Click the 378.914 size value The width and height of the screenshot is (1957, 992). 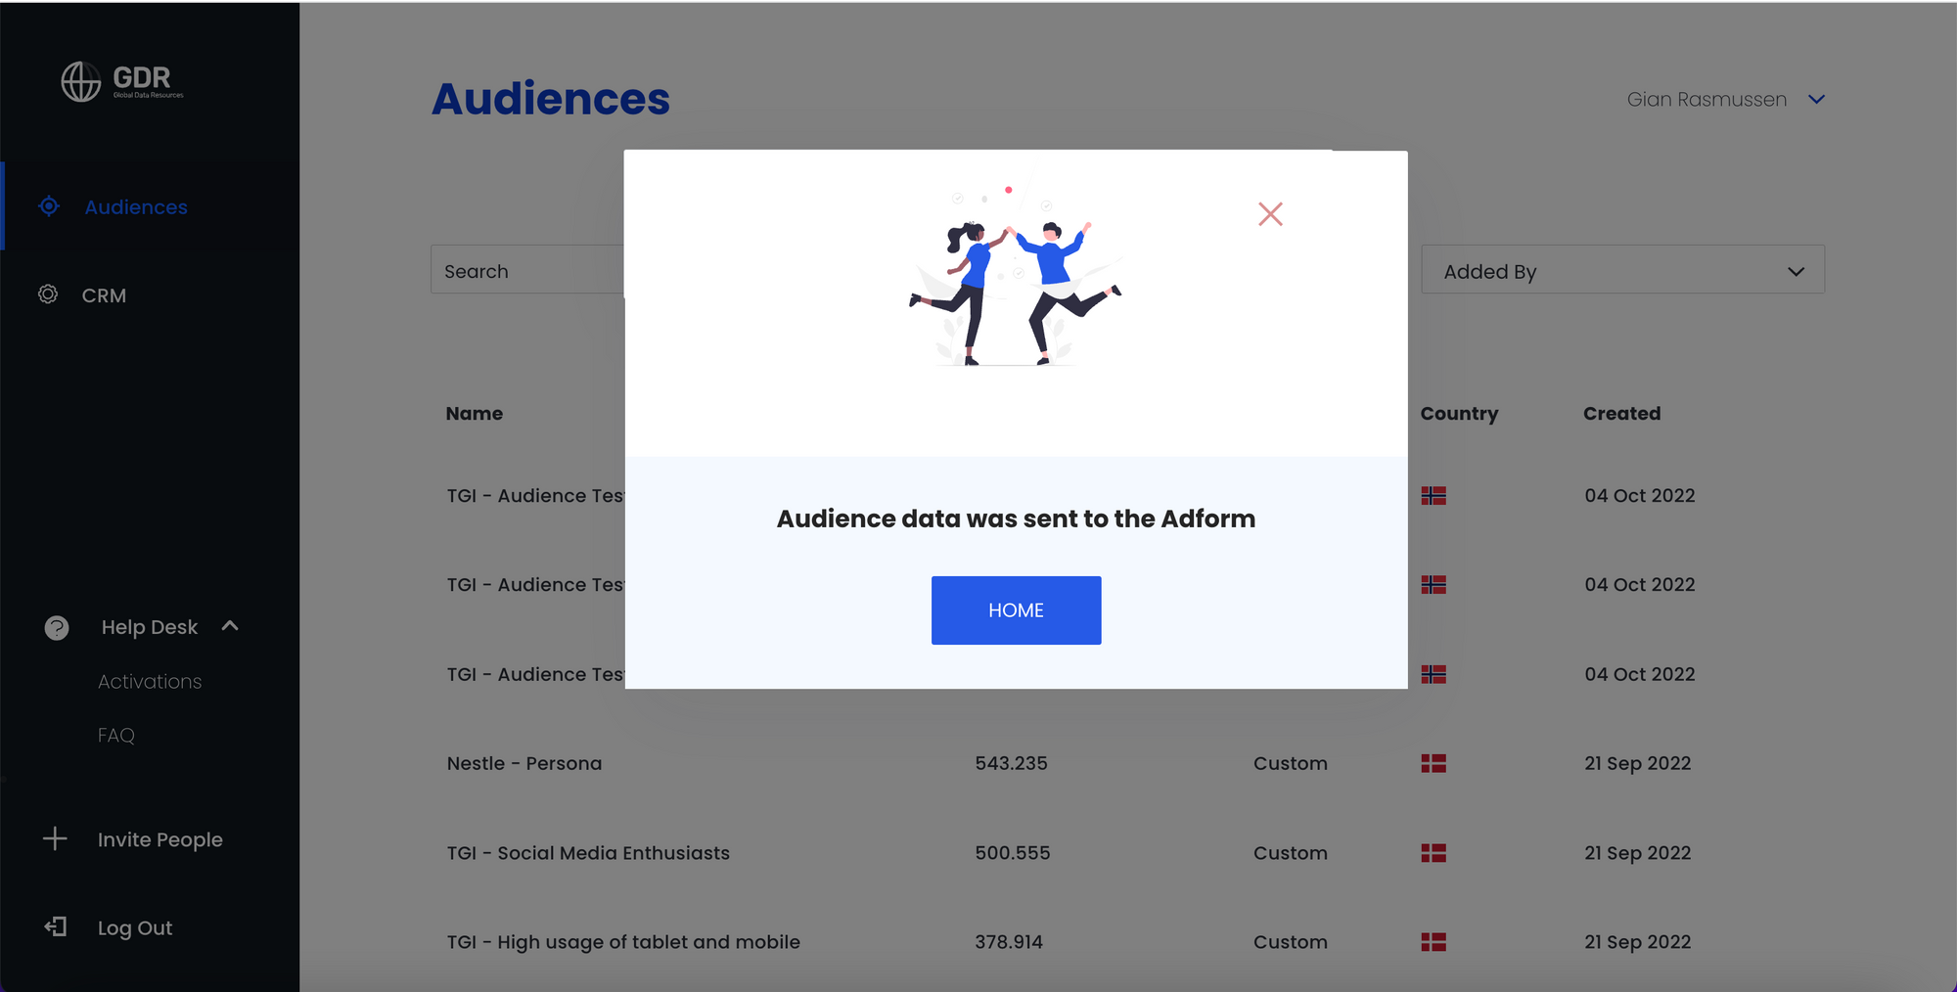pyautogui.click(x=1009, y=942)
